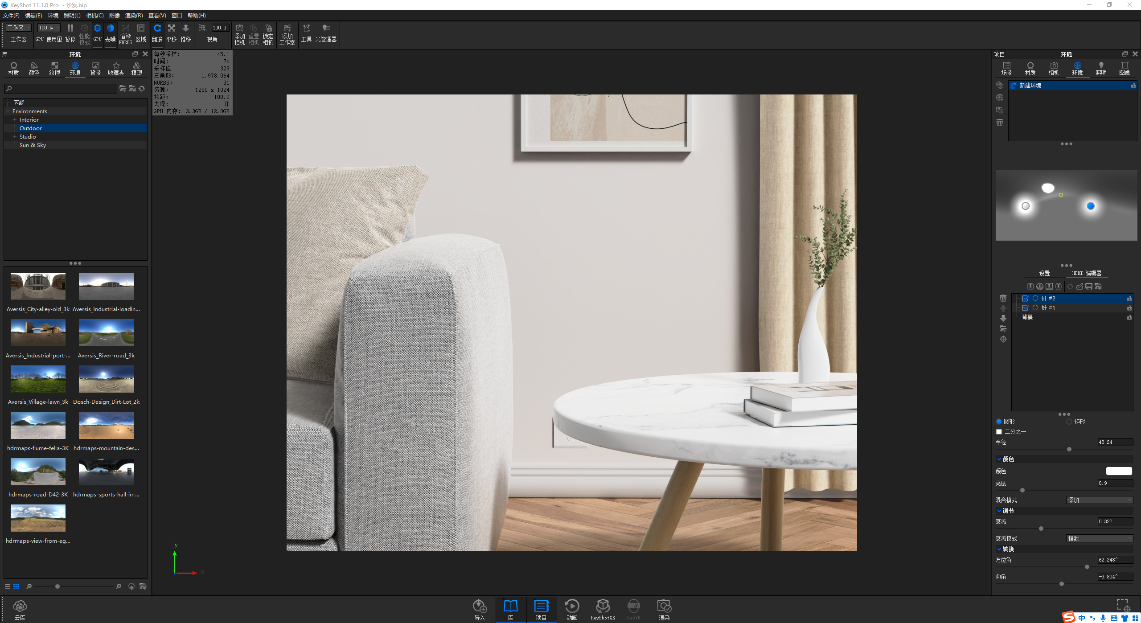Adjust the 半径 radius slider handle
Screen dimensions: 1141x623
coord(1069,449)
